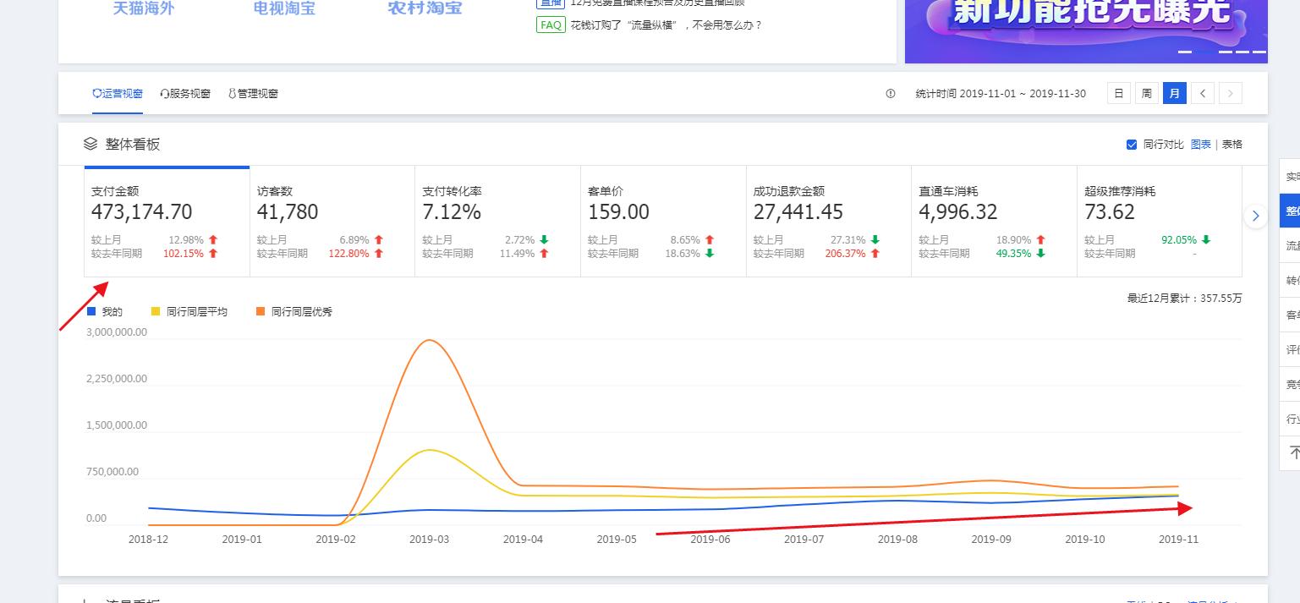Image resolution: width=1300 pixels, height=603 pixels.
Task: Click the 服务视窗 headset icon
Action: click(164, 94)
